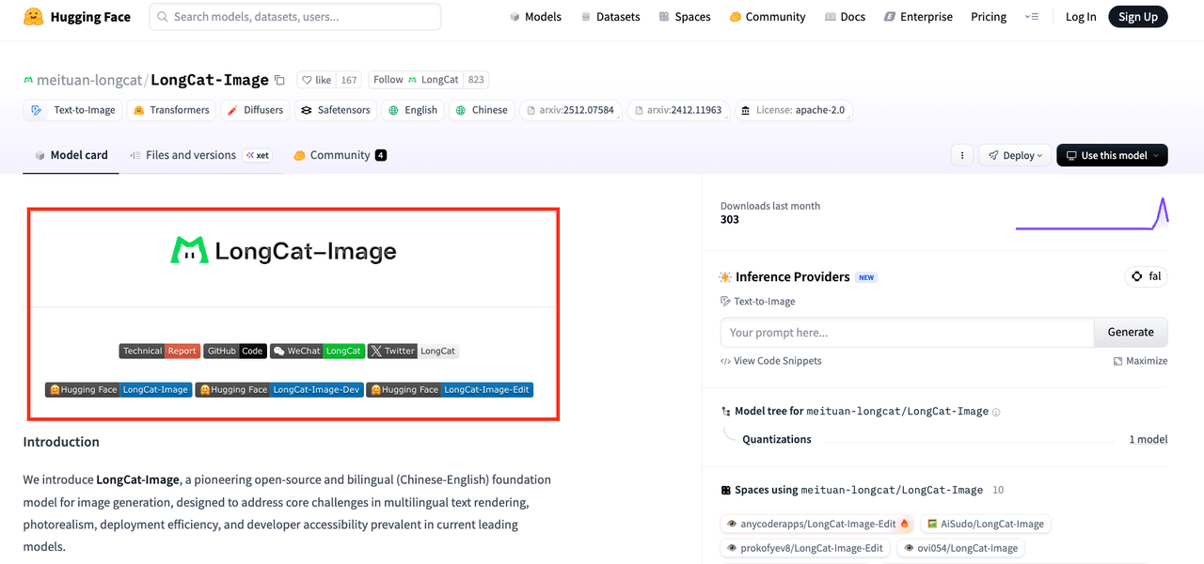Open the Technical Report badge
Viewport: 1204px width, 564px height.
160,351
